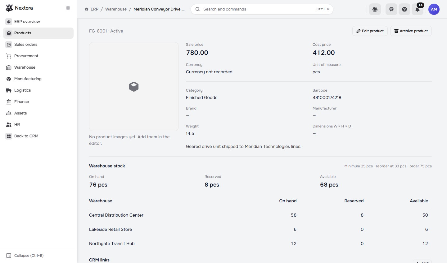Click the sale price 780.00
Screen dimensions: 447x263
click(197, 53)
